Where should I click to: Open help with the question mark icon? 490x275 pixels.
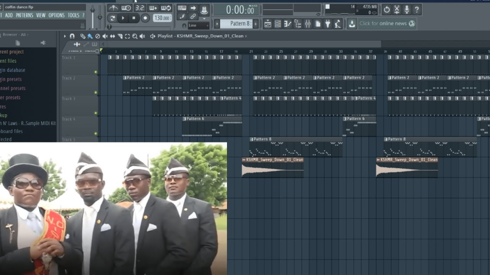pyautogui.click(x=417, y=10)
